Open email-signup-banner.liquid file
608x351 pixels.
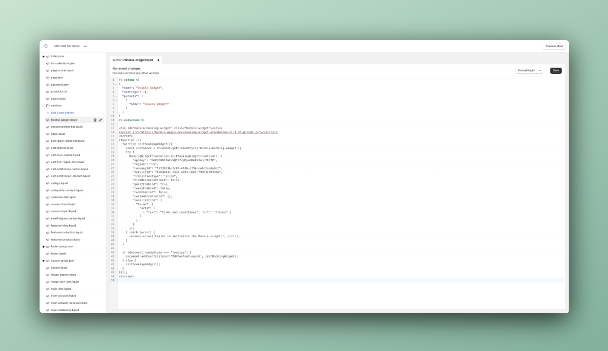pos(68,218)
